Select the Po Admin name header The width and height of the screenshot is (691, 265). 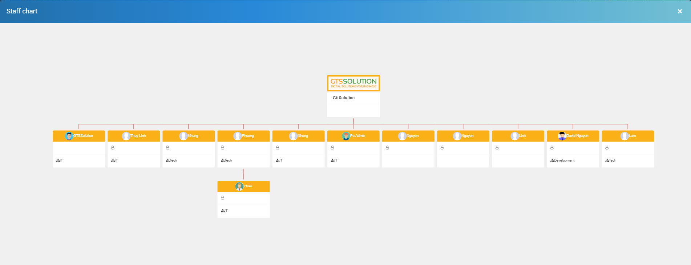[357, 136]
